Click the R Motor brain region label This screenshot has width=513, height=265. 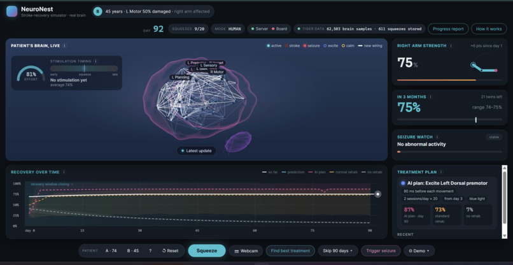[x=217, y=72]
